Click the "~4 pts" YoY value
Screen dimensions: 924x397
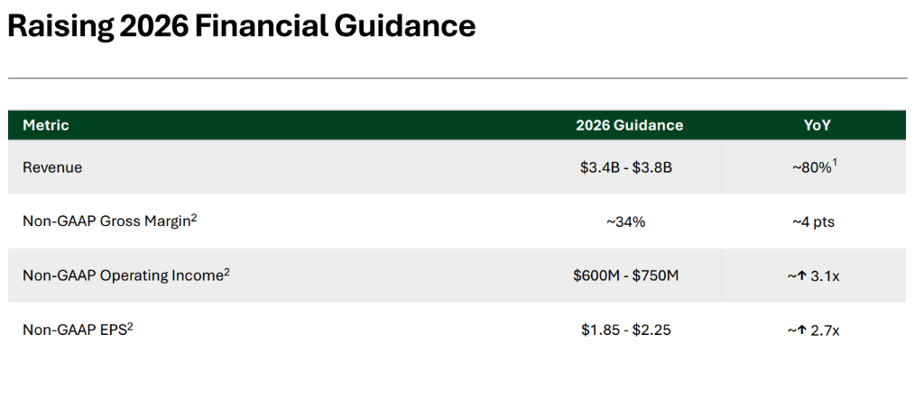click(813, 221)
